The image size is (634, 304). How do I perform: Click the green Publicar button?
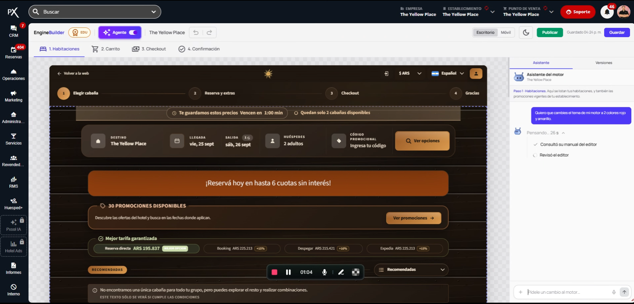tap(550, 33)
